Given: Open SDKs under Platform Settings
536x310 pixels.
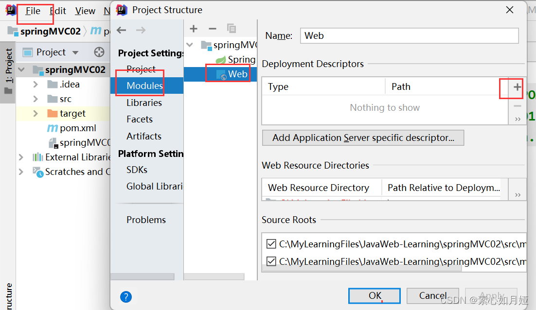Looking at the screenshot, I should point(137,170).
